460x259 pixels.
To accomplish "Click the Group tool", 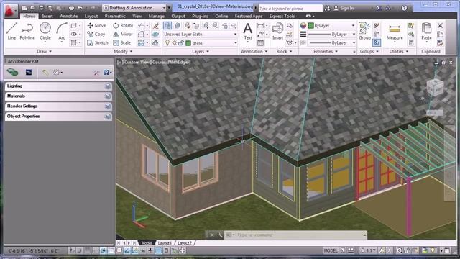I will pyautogui.click(x=364, y=31).
